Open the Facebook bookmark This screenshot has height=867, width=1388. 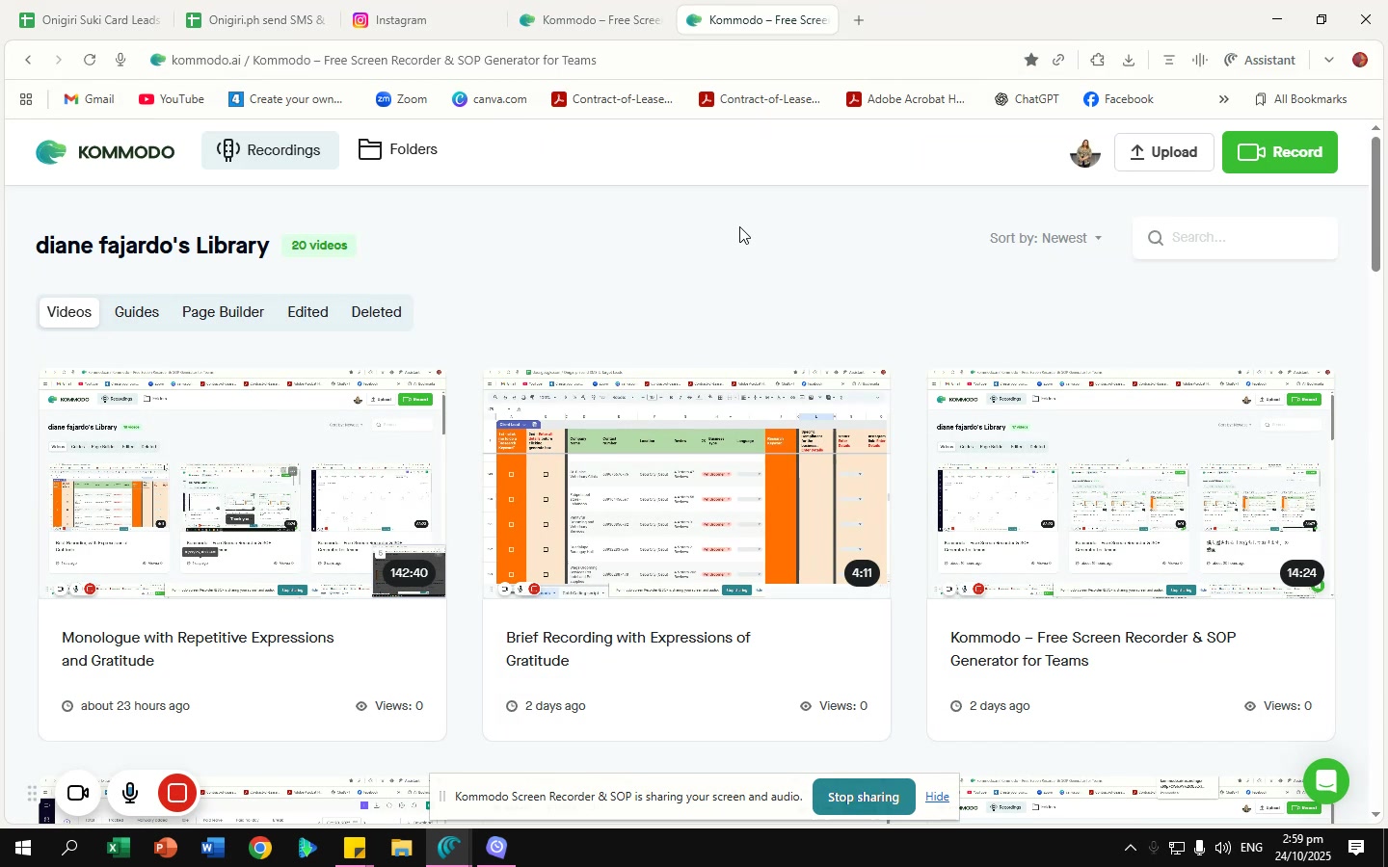1118,99
